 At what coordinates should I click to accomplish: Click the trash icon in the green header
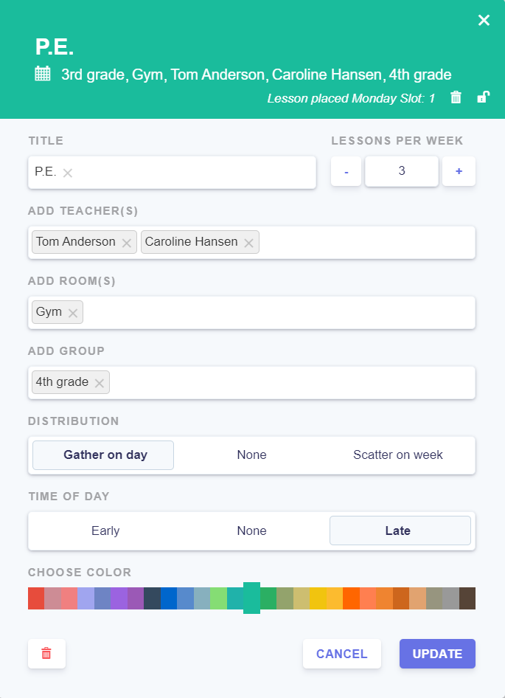456,97
